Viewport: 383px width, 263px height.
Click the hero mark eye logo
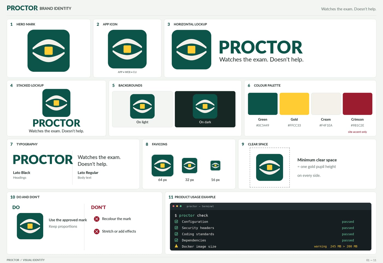point(48,51)
